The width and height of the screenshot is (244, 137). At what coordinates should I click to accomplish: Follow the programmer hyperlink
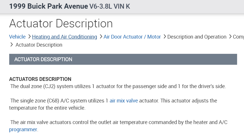click(23, 130)
